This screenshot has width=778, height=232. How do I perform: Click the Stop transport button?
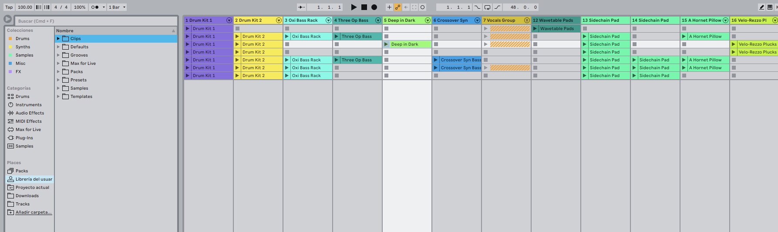point(364,7)
